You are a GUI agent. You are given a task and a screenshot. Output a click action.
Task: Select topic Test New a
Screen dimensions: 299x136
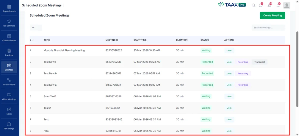click(50, 85)
